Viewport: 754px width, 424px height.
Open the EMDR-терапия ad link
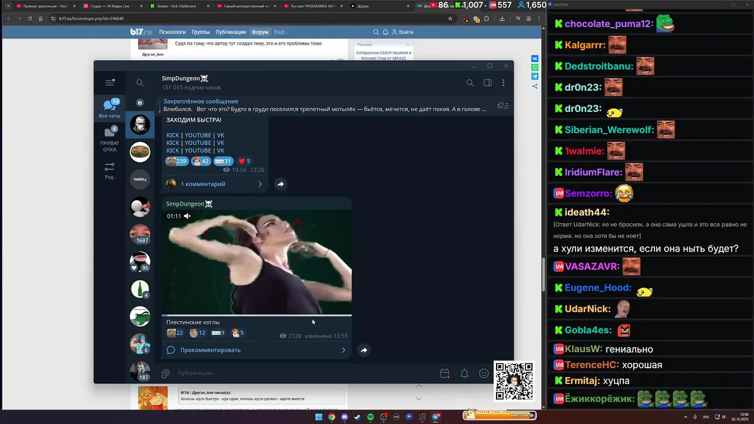pyautogui.click(x=383, y=55)
